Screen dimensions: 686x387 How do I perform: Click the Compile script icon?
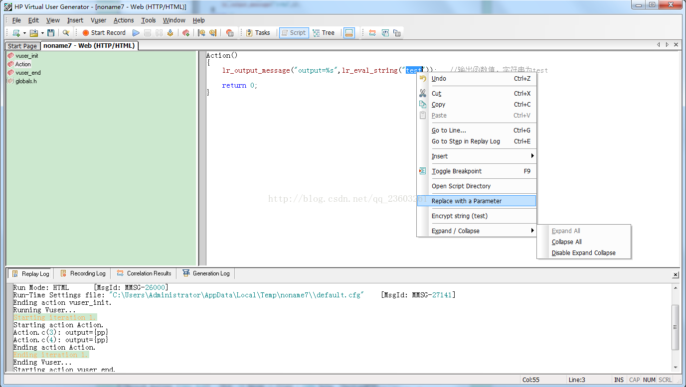tap(171, 33)
